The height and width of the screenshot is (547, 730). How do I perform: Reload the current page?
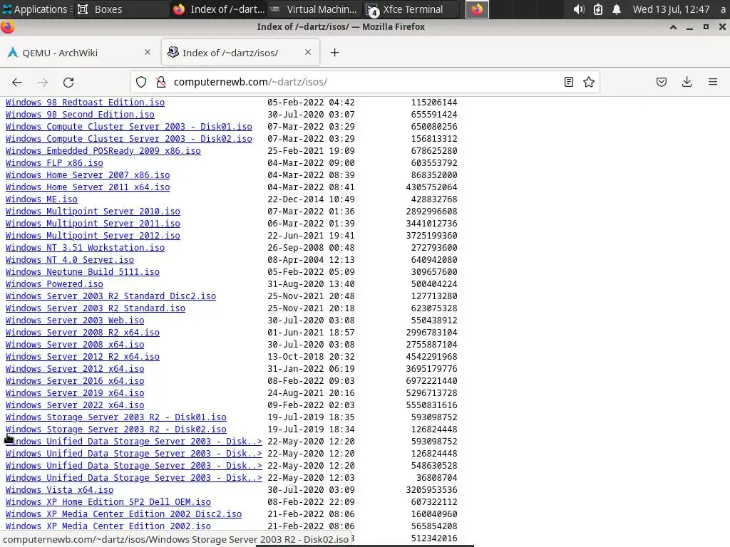tap(68, 83)
